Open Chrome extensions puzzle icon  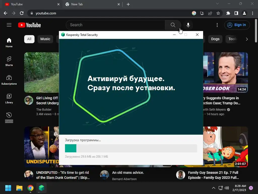[x=228, y=13]
